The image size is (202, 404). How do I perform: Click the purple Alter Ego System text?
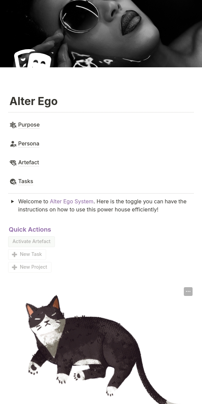(x=71, y=201)
